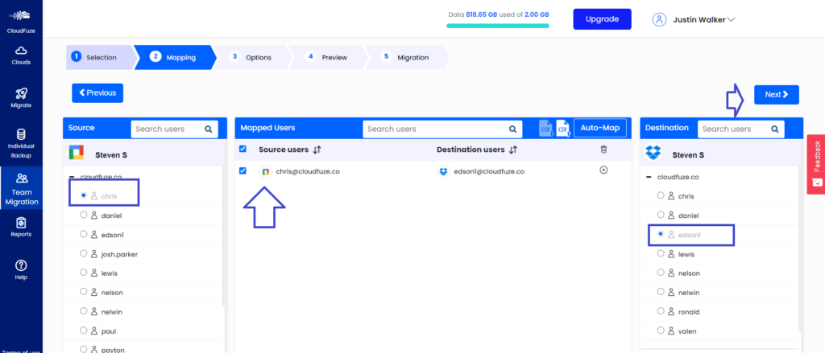This screenshot has height=353, width=825.
Task: Sort by Source users column
Action: coord(317,150)
